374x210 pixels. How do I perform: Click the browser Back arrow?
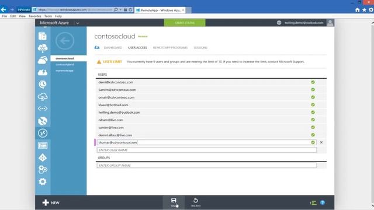point(4,9)
